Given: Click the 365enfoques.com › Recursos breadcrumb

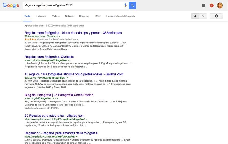Looking at the screenshot, I should (x=41, y=36).
